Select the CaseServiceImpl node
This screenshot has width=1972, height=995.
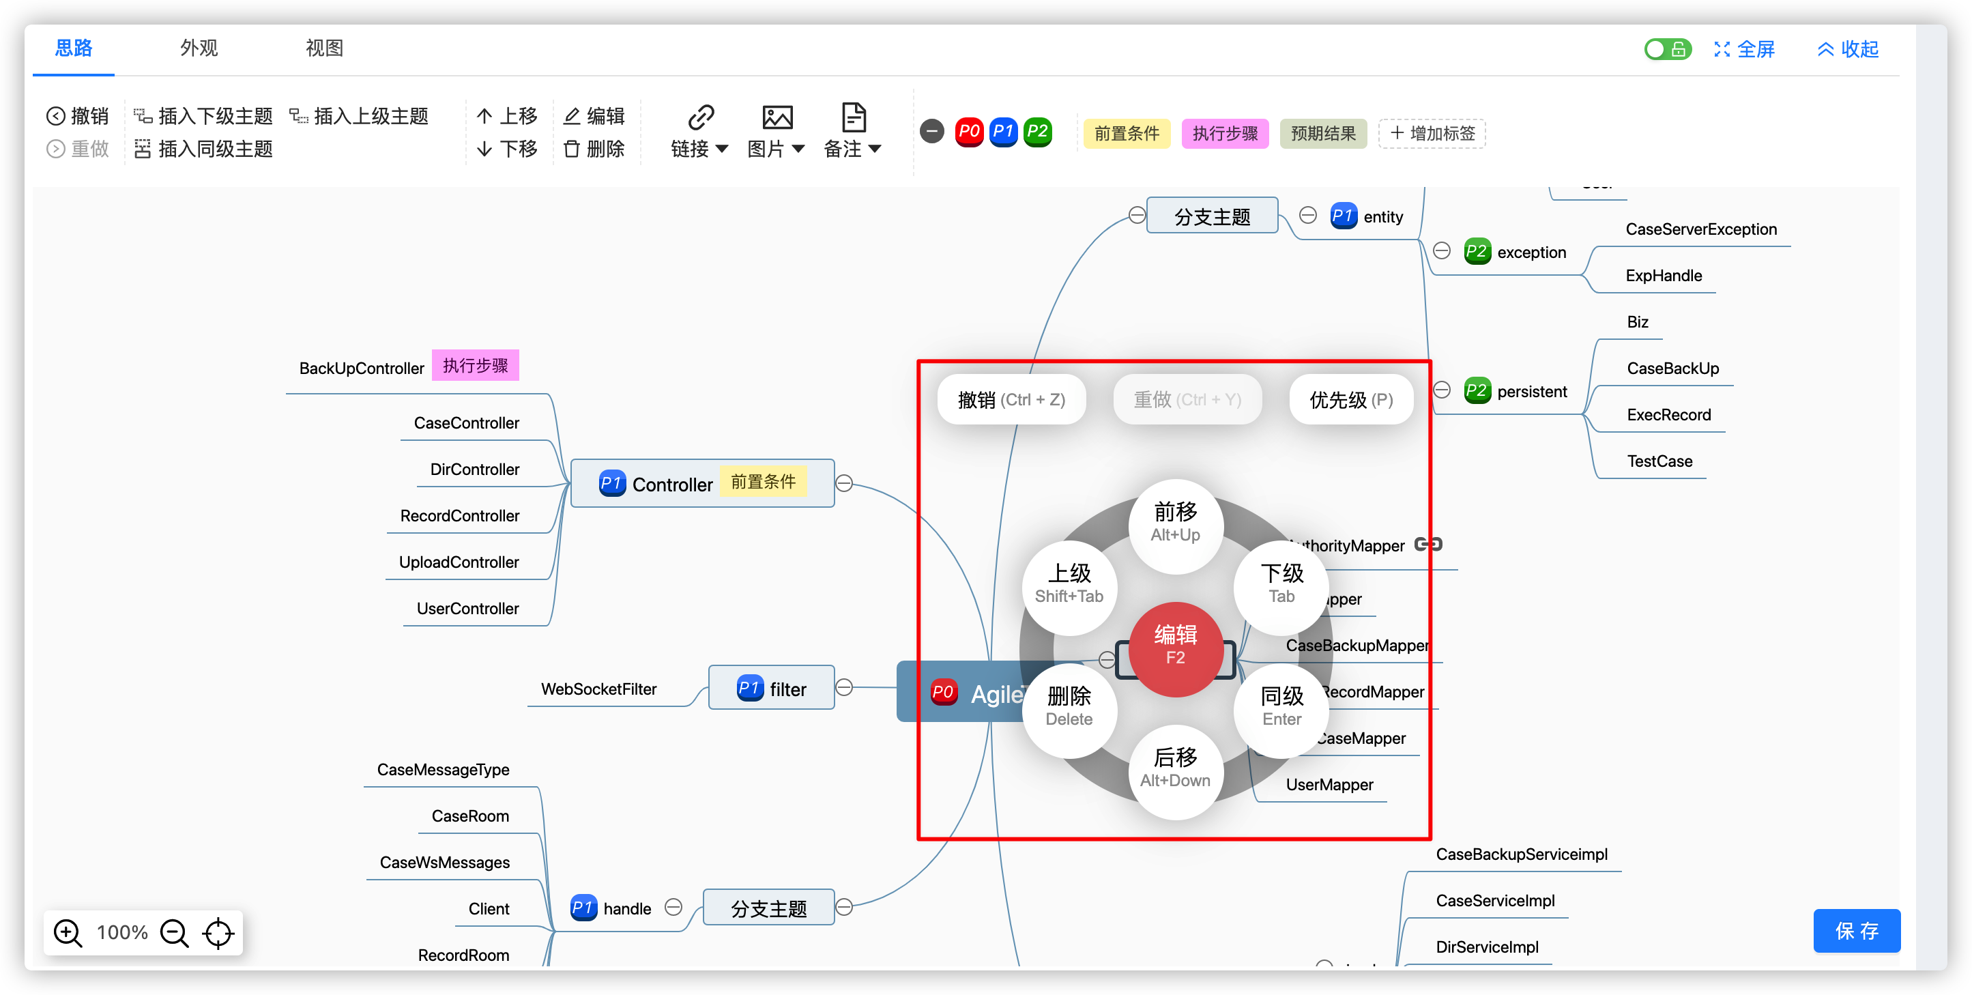[x=1495, y=900]
